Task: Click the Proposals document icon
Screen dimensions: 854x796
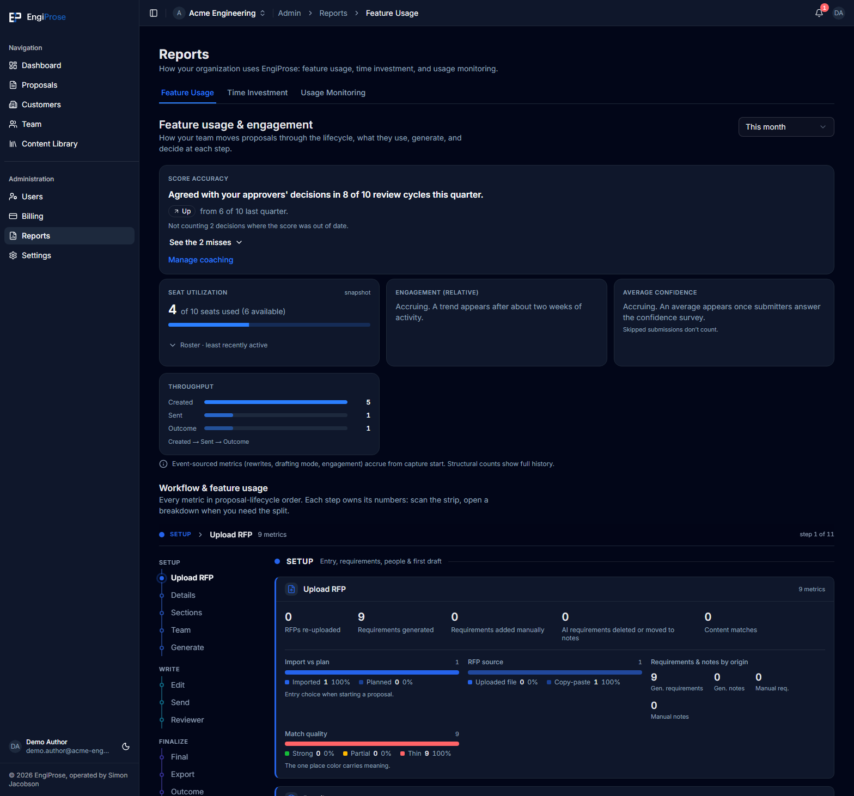Action: point(13,85)
